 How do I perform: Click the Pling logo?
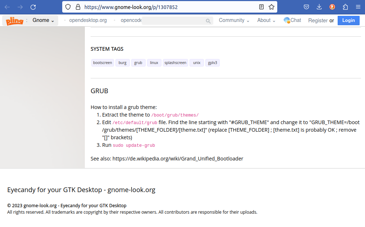15,21
